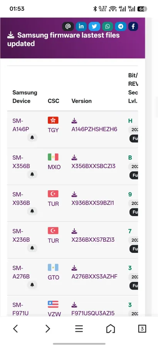The height and width of the screenshot is (348, 158).
Task: Toggle notification bell for SM-X356B
Action: (x=32, y=174)
